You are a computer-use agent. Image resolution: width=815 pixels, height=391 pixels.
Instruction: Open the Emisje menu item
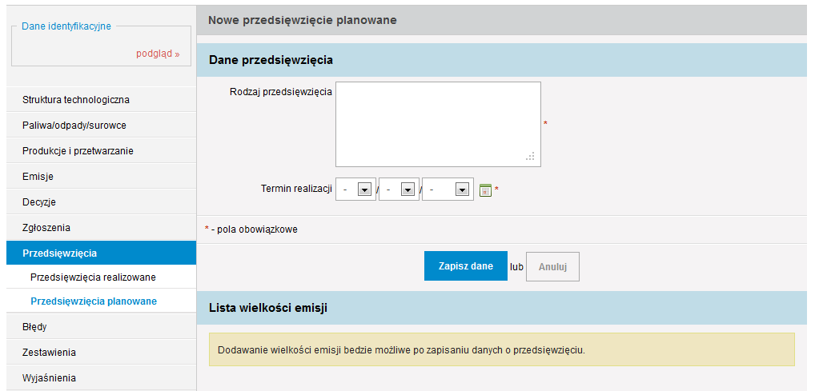[x=102, y=177]
